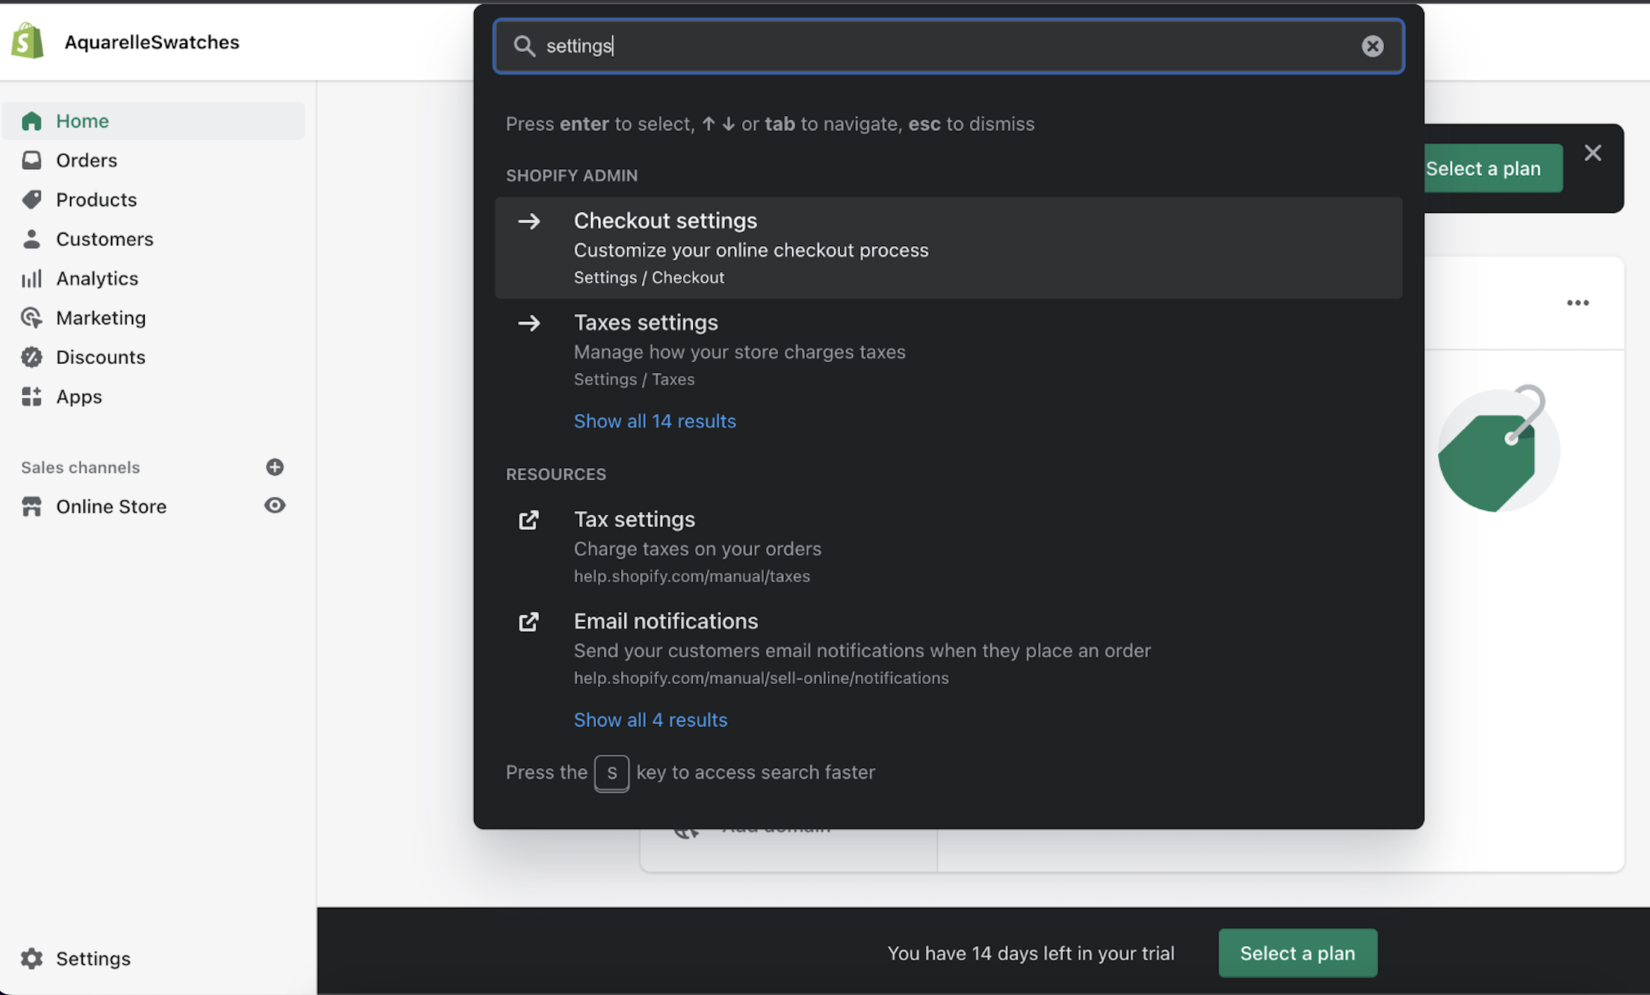The image size is (1650, 995).
Task: Add a sales channel with plus icon
Action: [x=275, y=467]
